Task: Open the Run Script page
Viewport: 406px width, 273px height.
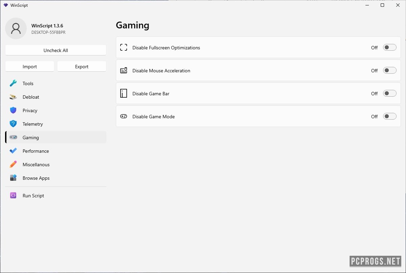Action: (56, 196)
